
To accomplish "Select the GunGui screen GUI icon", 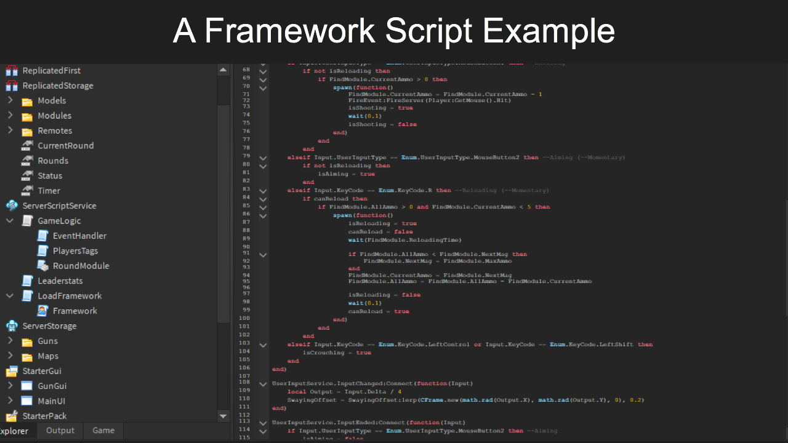I will tap(27, 386).
